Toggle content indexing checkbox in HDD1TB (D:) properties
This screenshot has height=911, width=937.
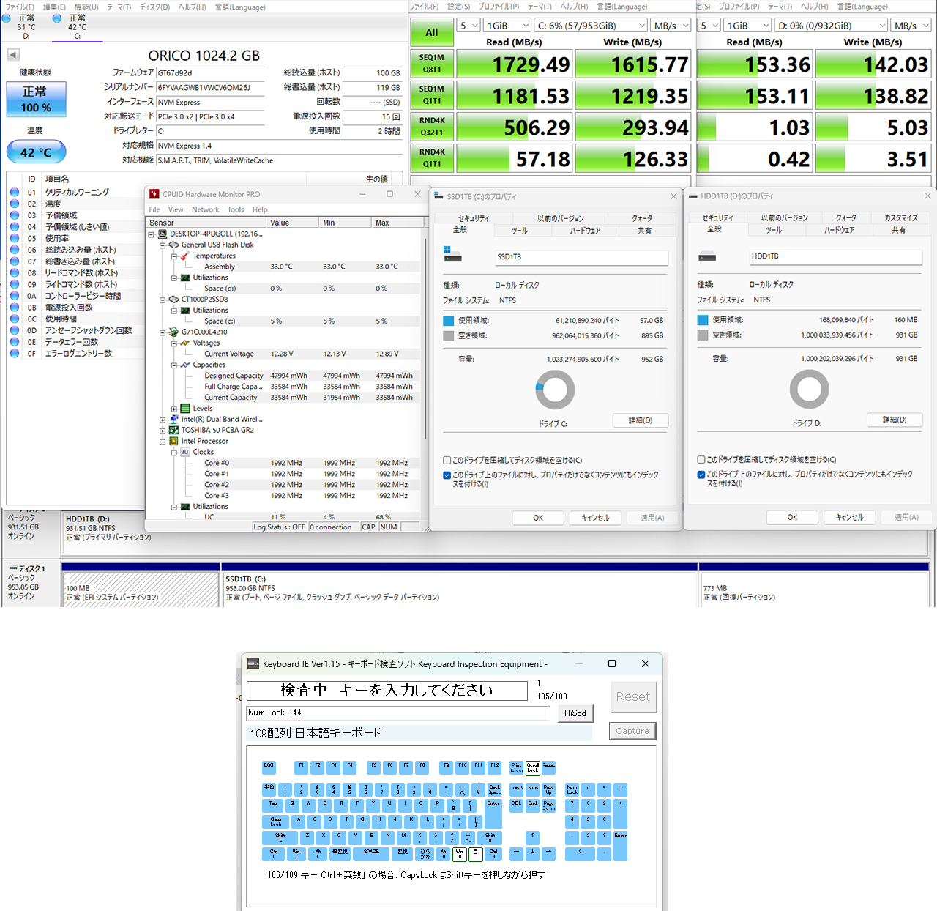[x=701, y=475]
